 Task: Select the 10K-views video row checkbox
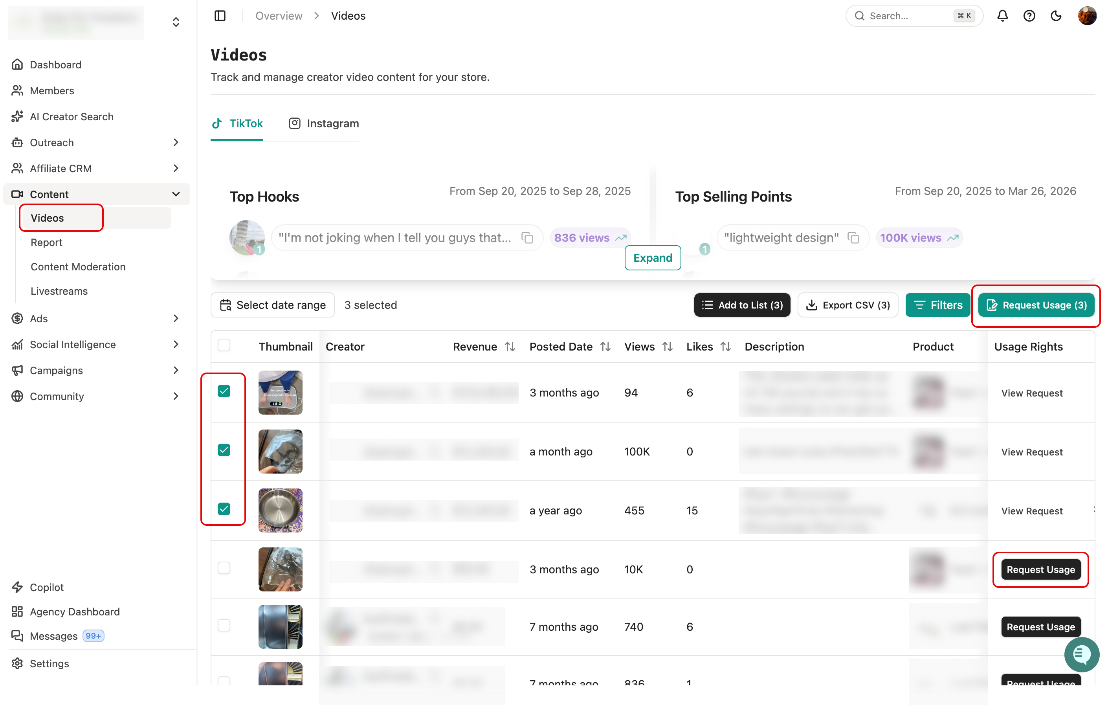[224, 568]
